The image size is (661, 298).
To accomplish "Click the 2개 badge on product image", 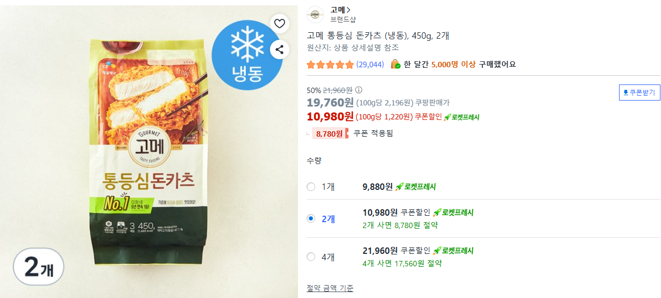I will tap(39, 267).
